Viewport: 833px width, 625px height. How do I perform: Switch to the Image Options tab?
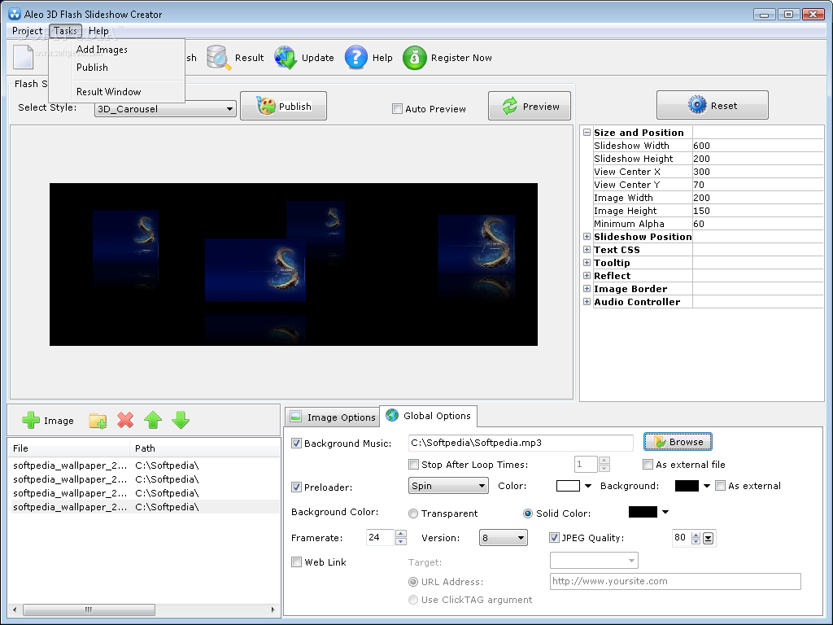pos(333,417)
